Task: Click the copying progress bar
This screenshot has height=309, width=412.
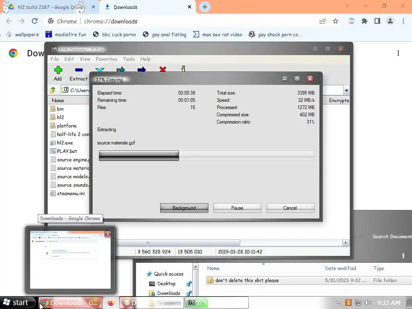Action: pyautogui.click(x=206, y=156)
